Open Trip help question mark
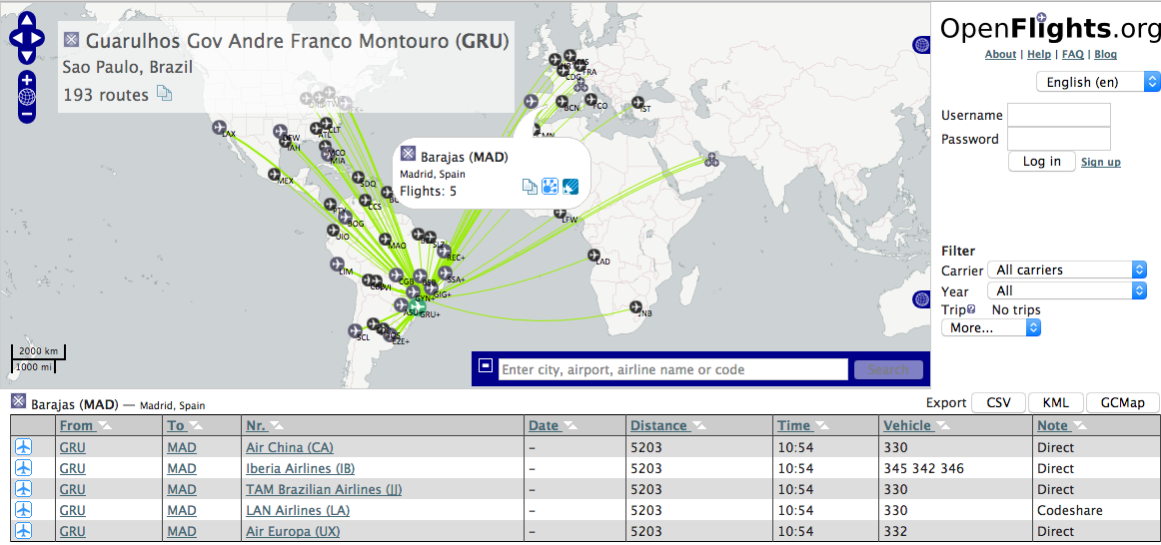1161x545 pixels. click(x=971, y=309)
